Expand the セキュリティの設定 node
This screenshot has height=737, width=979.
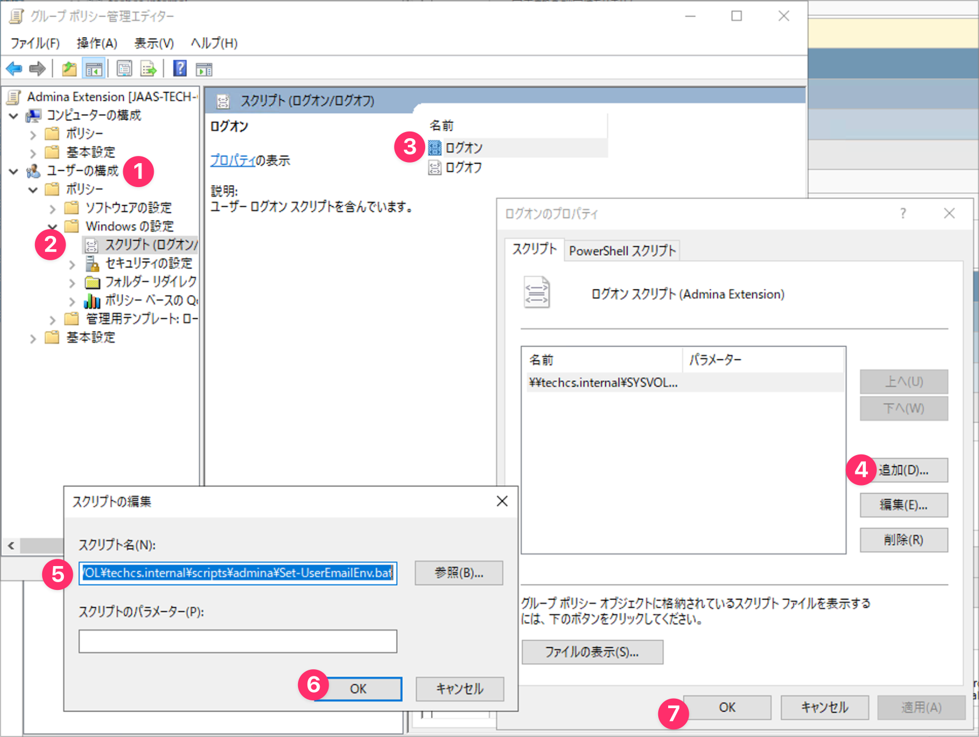[72, 265]
